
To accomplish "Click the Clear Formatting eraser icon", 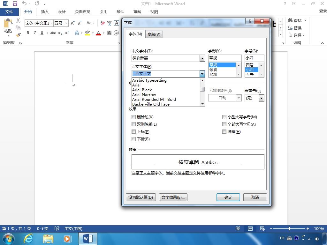I will [103, 23].
